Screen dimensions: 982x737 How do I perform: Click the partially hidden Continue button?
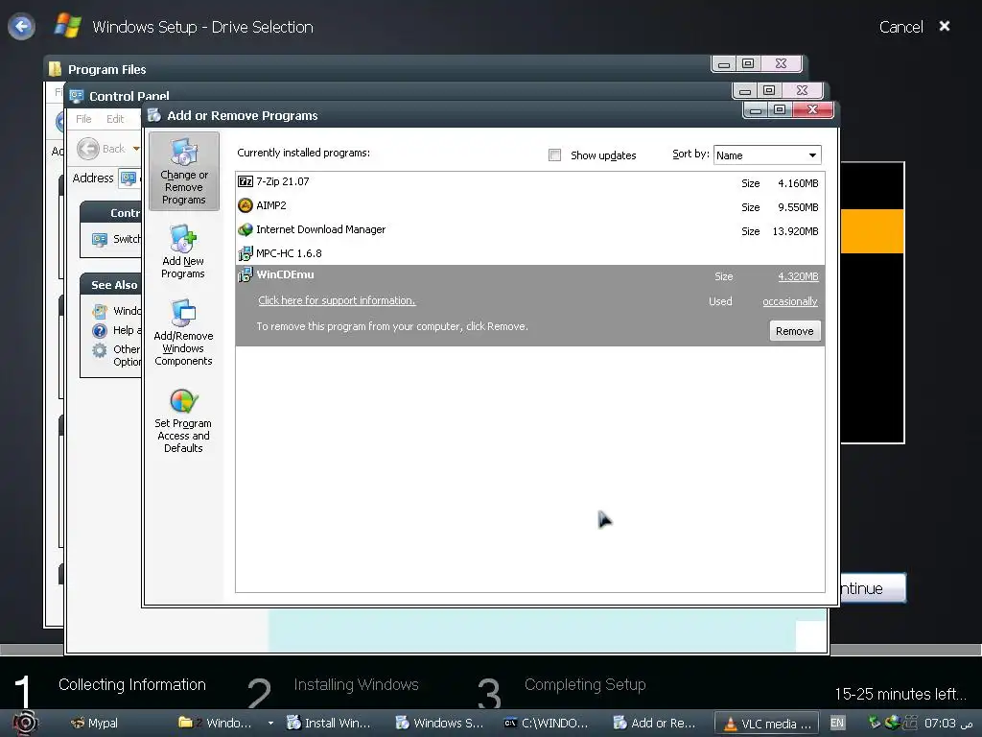point(873,588)
